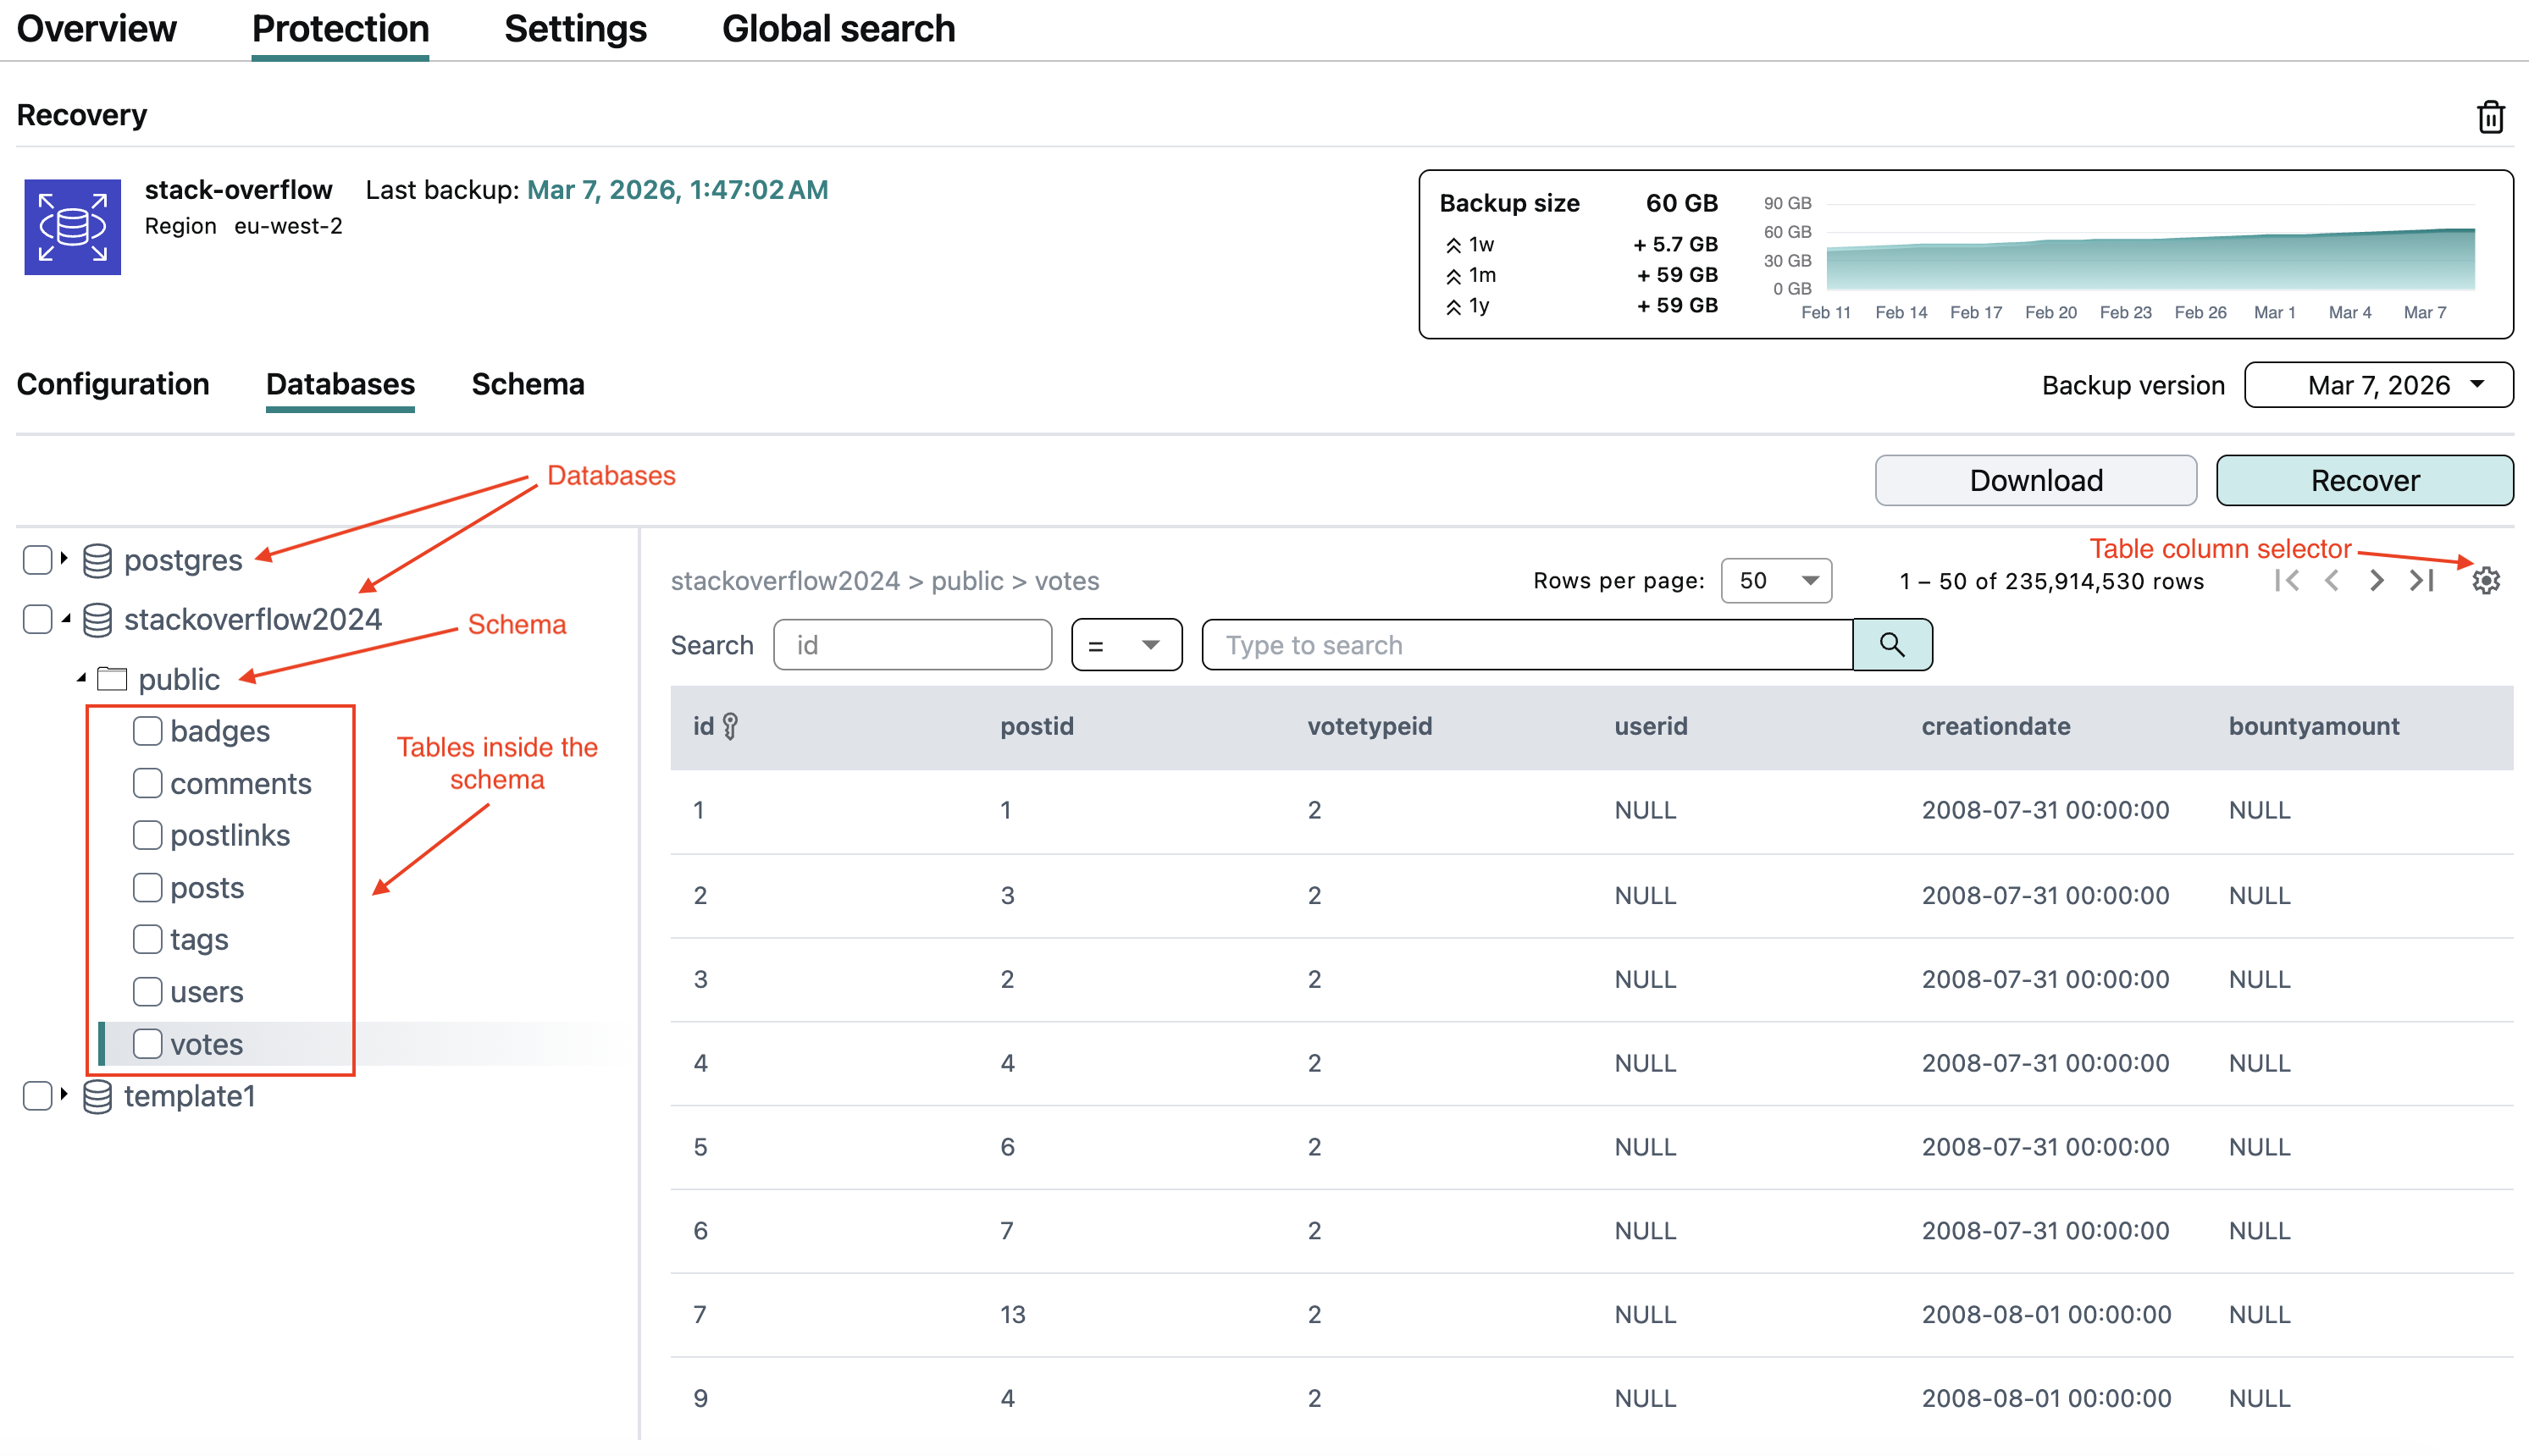Check the badges table checkbox
2529x1456 pixels.
(x=147, y=731)
